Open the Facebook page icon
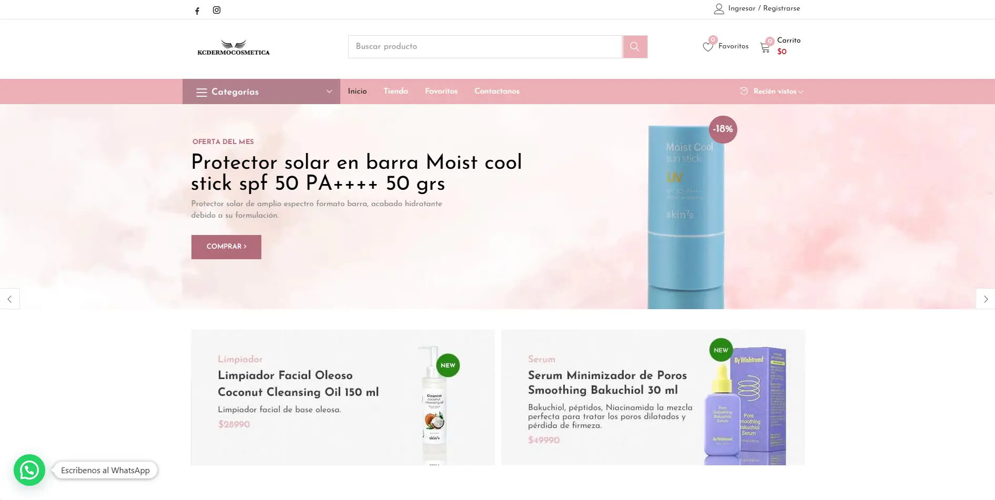The image size is (995, 500). coord(197,11)
